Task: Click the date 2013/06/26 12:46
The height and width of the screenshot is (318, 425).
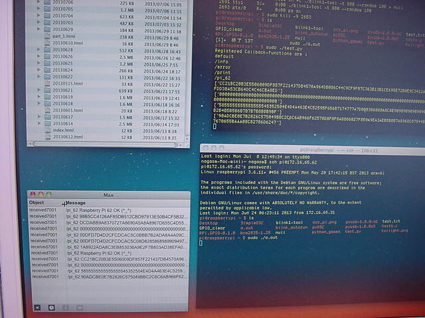Action: point(161,58)
